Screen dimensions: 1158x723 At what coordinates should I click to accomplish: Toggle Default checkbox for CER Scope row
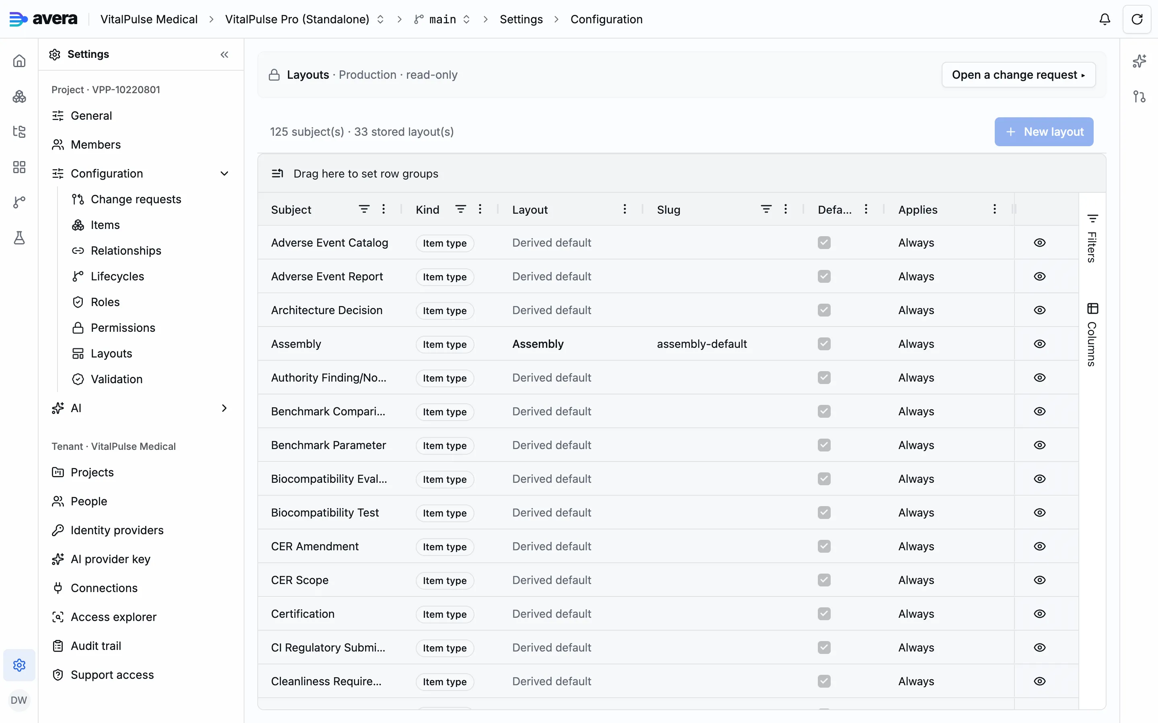coord(824,580)
